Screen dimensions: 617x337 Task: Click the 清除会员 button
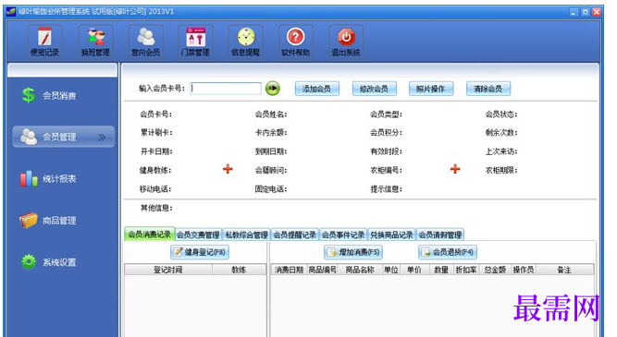(x=488, y=89)
